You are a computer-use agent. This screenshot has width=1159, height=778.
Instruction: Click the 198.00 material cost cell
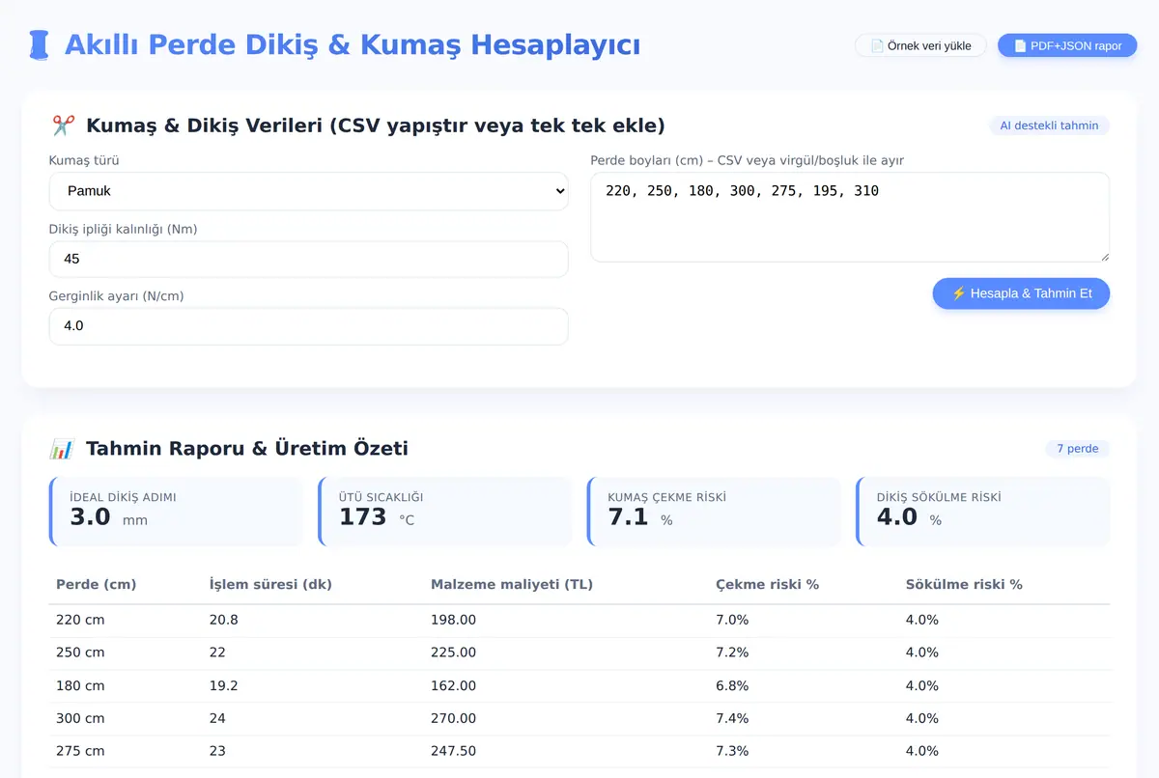coord(453,620)
